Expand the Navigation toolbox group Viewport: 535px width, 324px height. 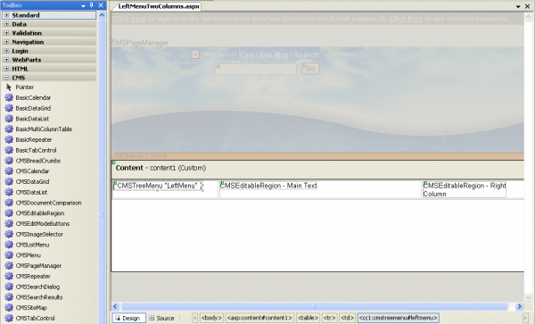click(x=6, y=42)
